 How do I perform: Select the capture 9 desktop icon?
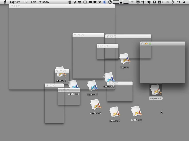pos(156,90)
